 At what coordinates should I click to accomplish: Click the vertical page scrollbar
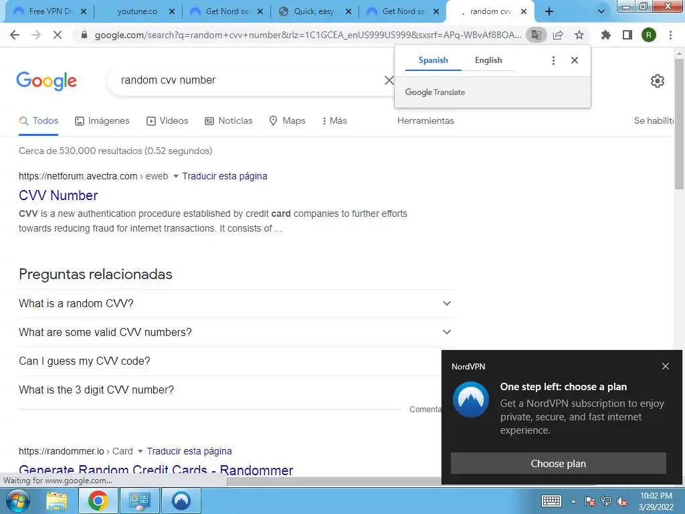pyautogui.click(x=679, y=124)
